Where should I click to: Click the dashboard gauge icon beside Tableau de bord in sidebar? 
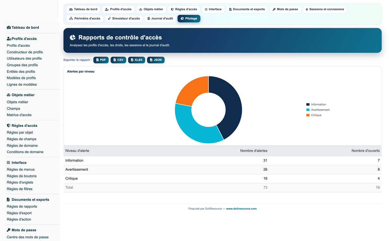(9, 28)
